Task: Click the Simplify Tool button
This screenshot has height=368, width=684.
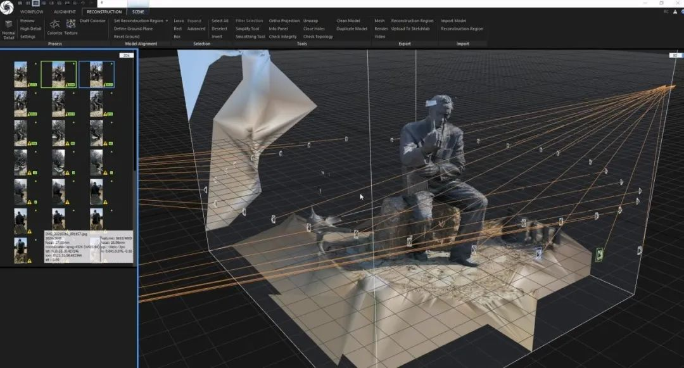Action: point(247,29)
